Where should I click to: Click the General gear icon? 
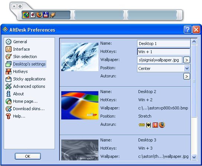pyautogui.click(x=9, y=42)
